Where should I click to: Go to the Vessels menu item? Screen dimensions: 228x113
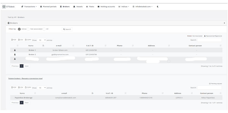coord(78,6)
